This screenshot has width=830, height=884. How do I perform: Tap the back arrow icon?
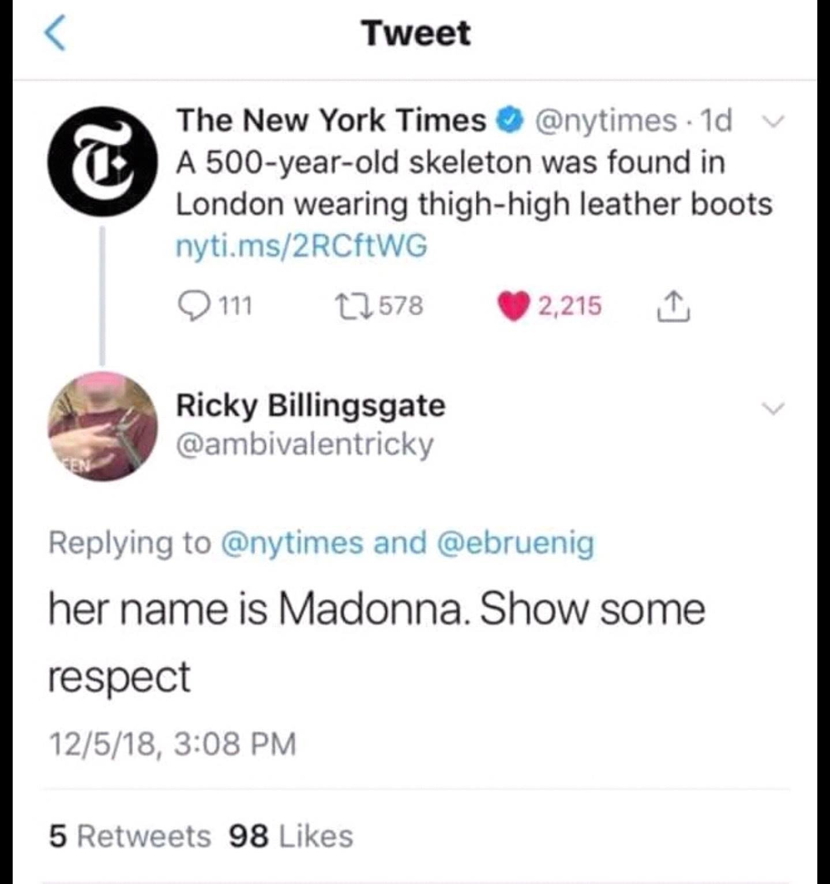pyautogui.click(x=56, y=34)
